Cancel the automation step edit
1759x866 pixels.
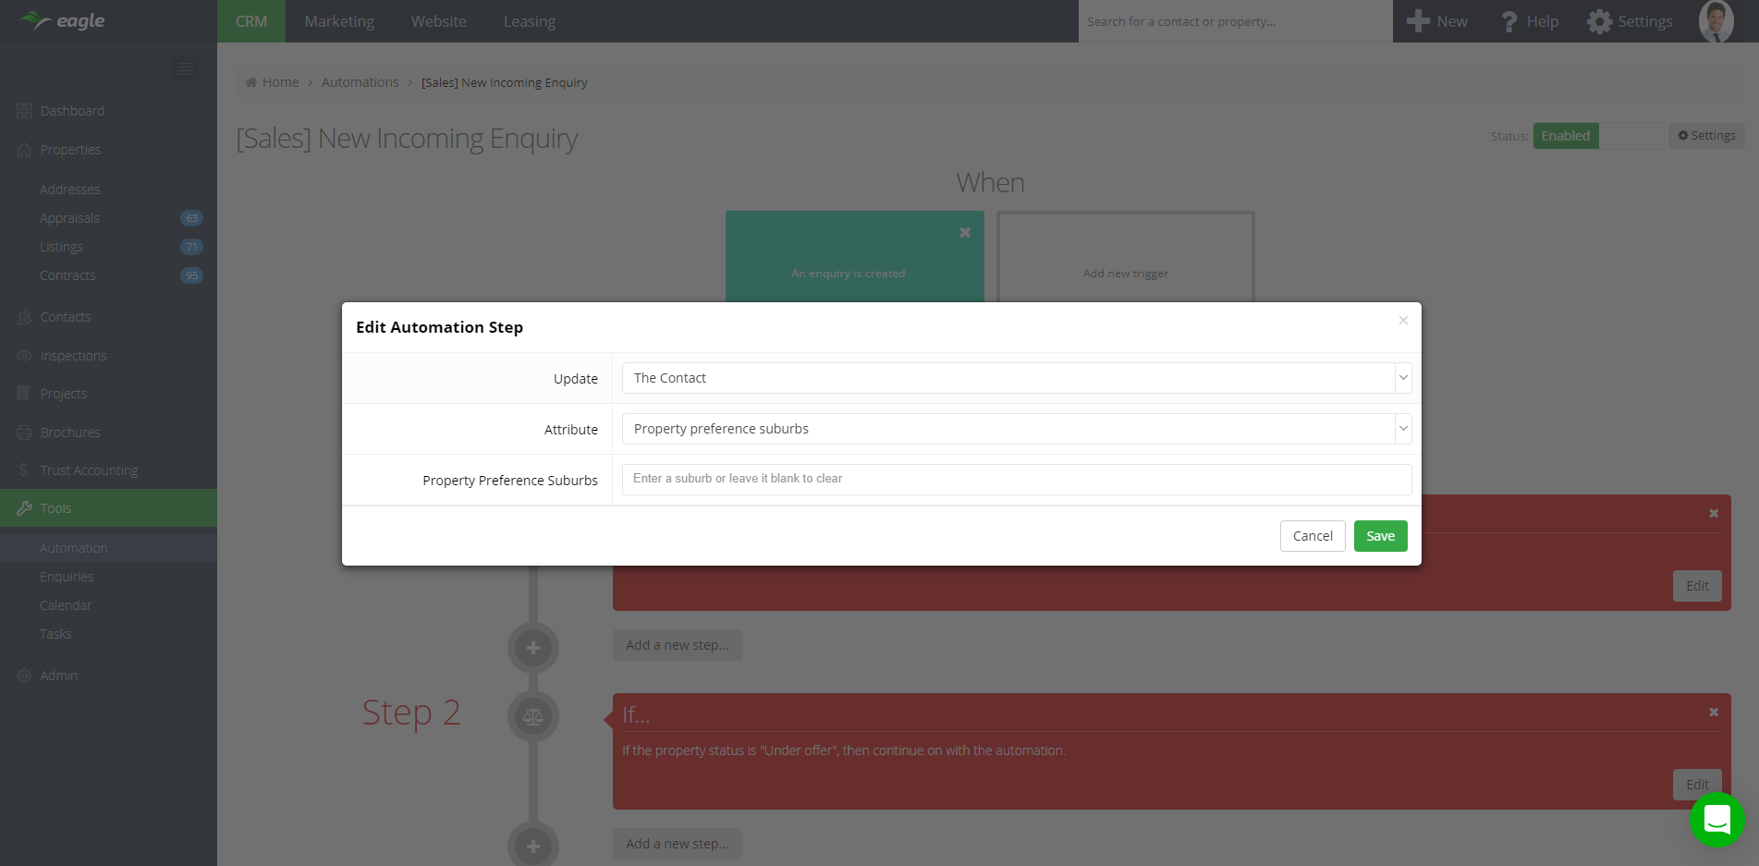pyautogui.click(x=1312, y=536)
